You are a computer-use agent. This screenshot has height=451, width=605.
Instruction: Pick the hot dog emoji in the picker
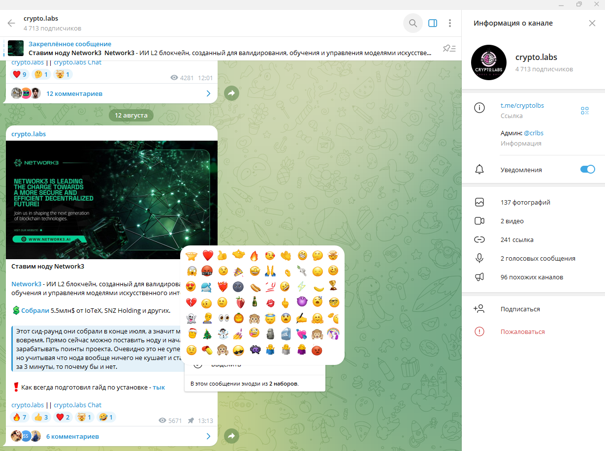point(254,287)
